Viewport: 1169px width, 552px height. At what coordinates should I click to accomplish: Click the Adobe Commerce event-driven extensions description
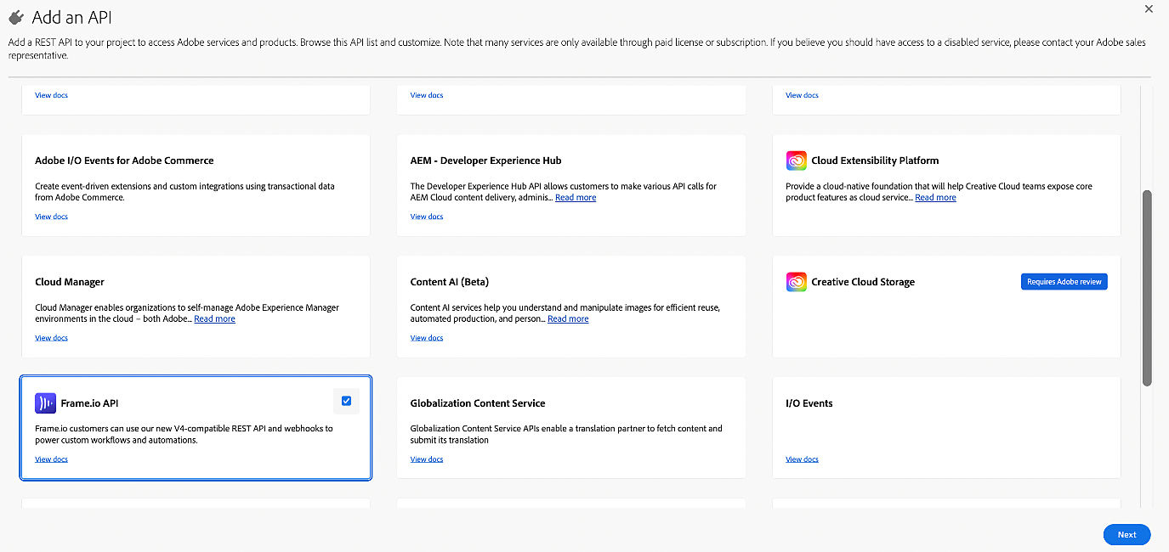(x=184, y=192)
